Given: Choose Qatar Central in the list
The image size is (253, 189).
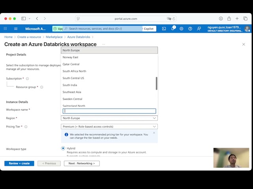Looking at the screenshot, I should [x=109, y=64].
